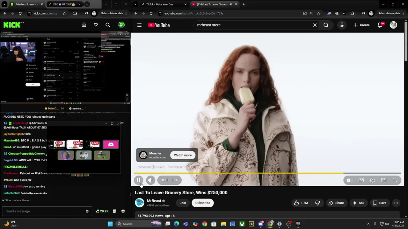Open YouTube notifications bell

pos(380,25)
